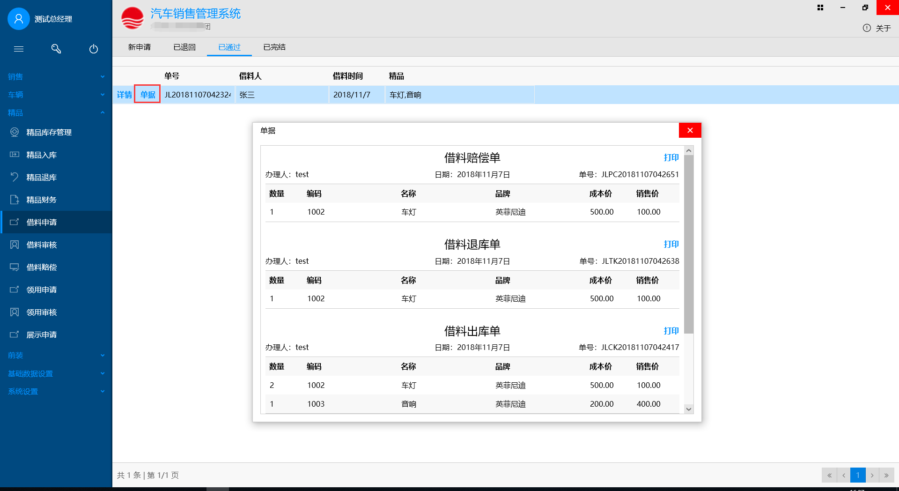Screen dimensions: 899x491
Task: Switch to the 已完结 tab
Action: (x=274, y=47)
